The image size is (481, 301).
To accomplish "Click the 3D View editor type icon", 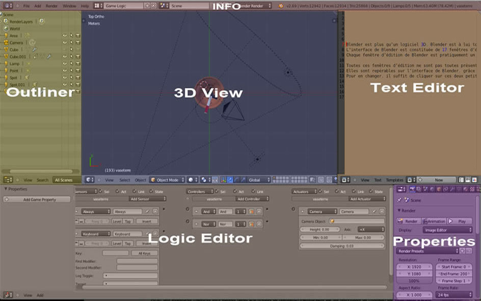I will (90, 180).
